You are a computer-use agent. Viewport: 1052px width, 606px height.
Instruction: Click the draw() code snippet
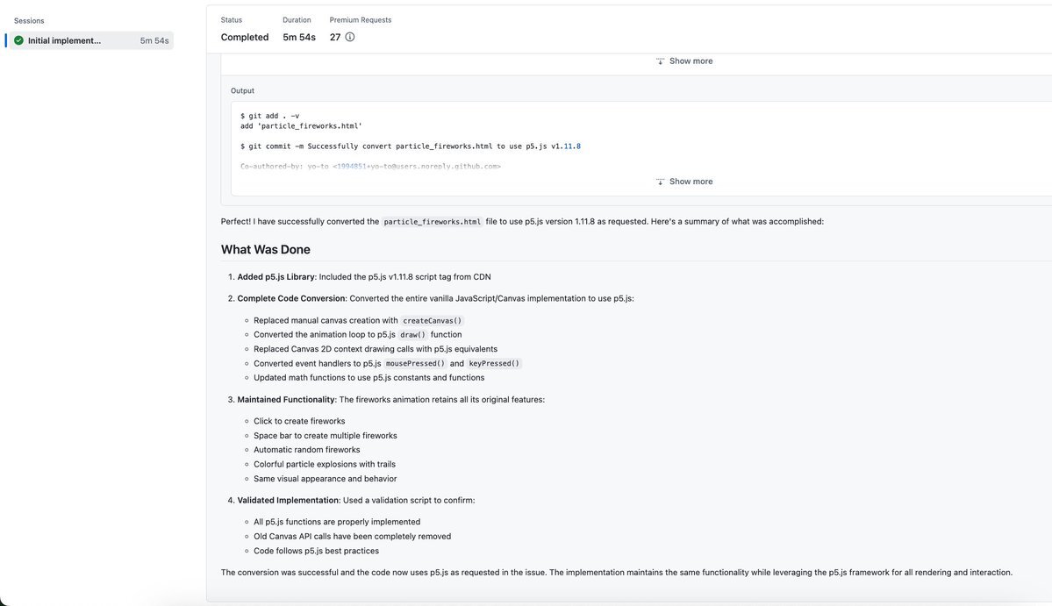412,335
